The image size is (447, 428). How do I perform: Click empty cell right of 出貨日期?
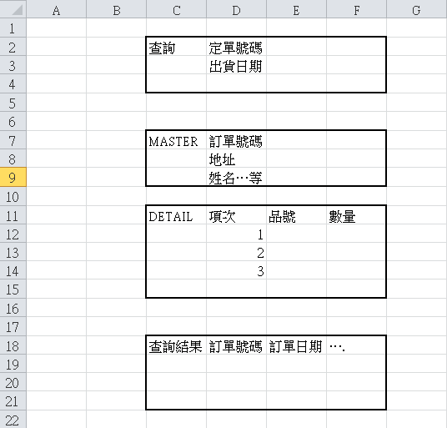coord(297,65)
